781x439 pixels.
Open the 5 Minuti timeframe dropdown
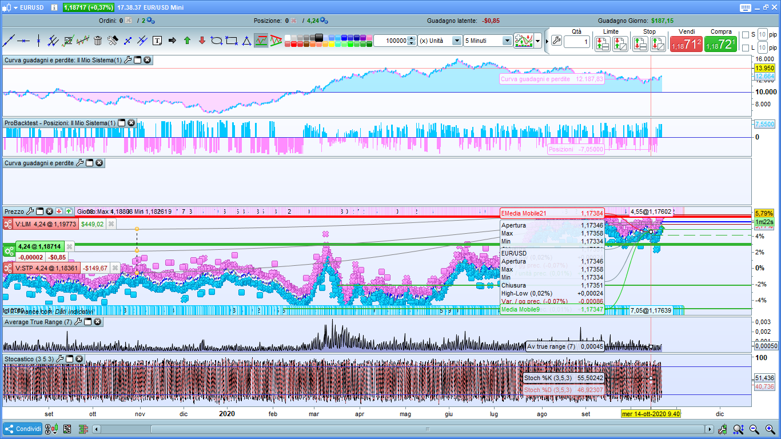click(507, 41)
